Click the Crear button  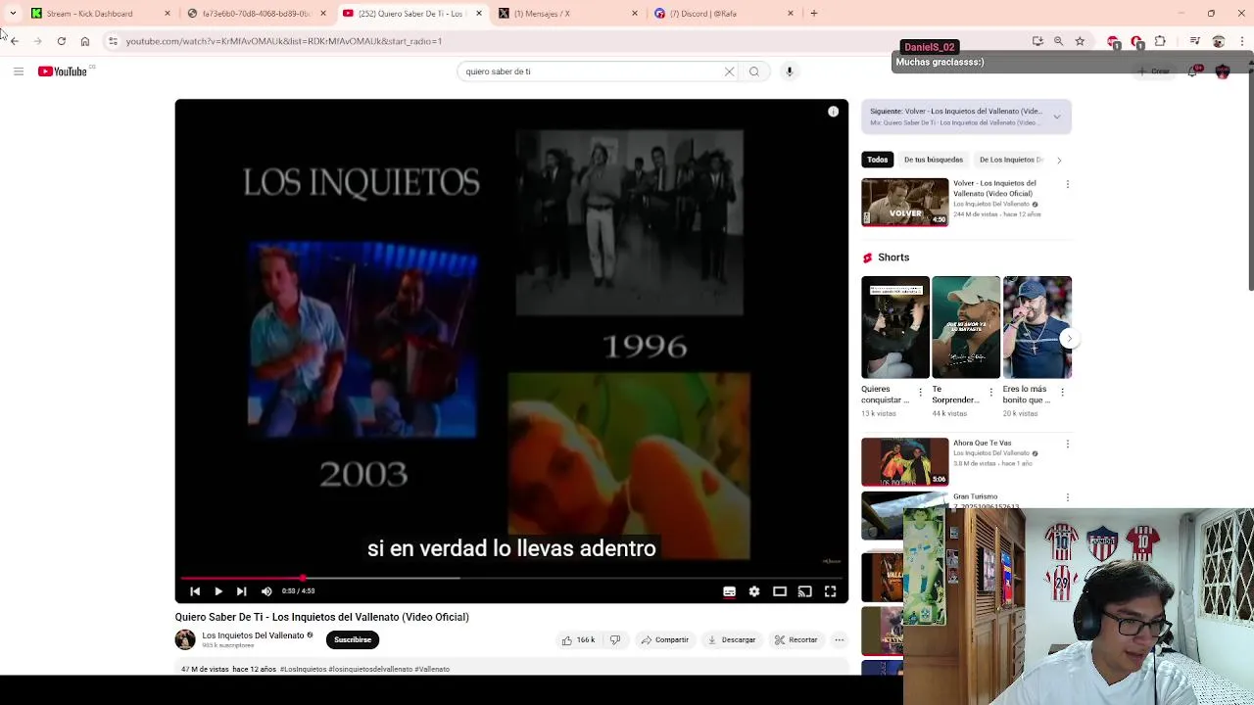point(1154,71)
